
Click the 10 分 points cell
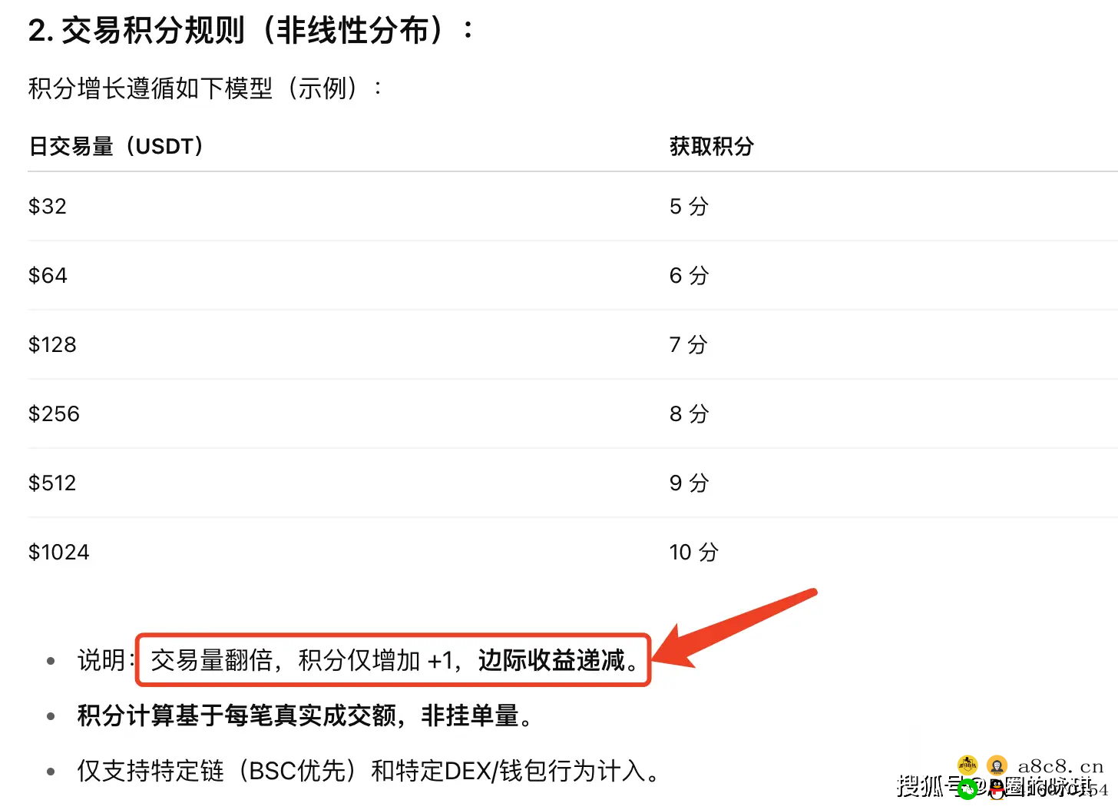[x=693, y=552]
